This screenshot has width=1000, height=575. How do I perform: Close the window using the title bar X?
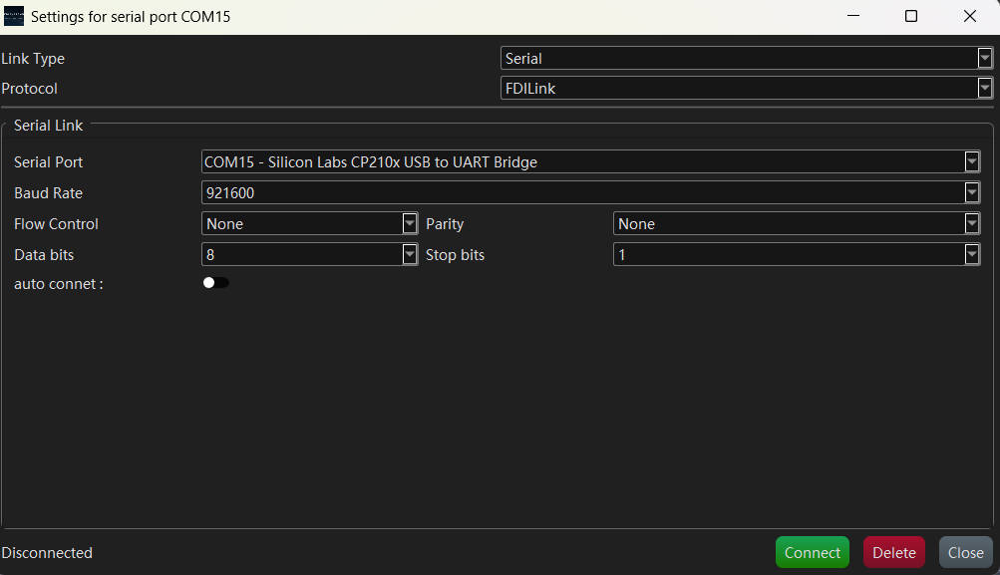tap(970, 16)
